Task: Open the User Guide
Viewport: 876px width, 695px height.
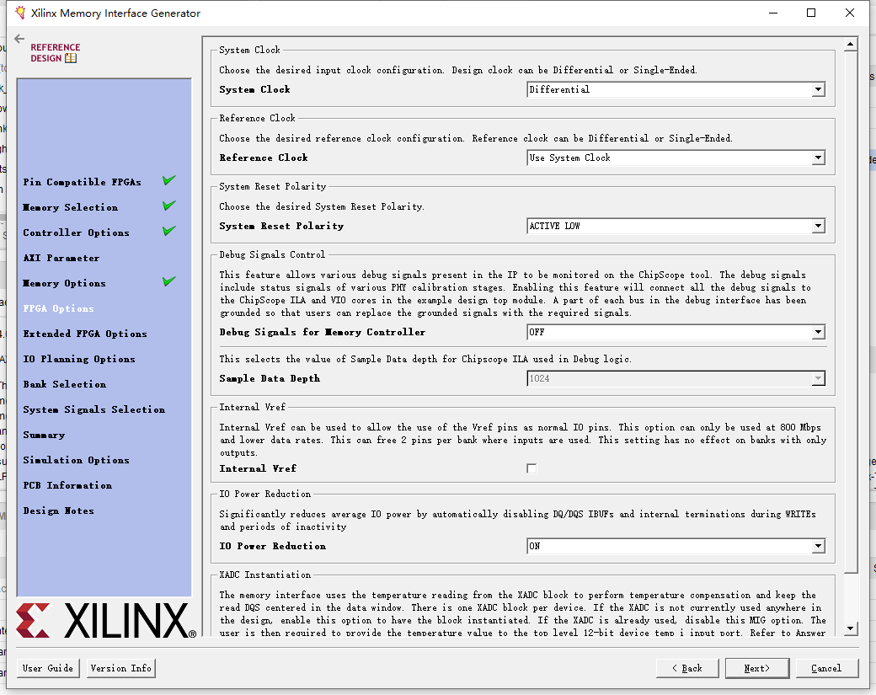Action: pos(48,668)
